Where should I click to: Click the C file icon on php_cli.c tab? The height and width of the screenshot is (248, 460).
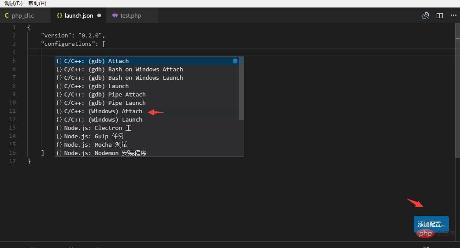tap(7, 15)
